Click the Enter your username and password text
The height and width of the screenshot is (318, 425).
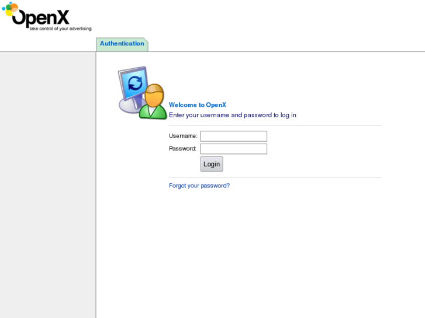[233, 115]
